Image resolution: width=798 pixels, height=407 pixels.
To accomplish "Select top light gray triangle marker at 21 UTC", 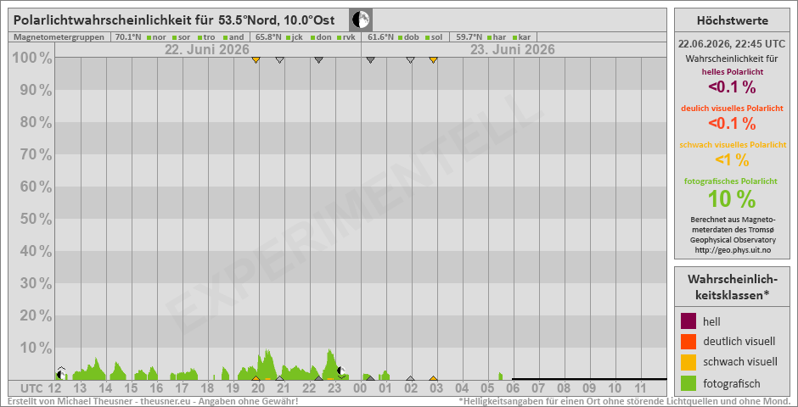I will (279, 60).
